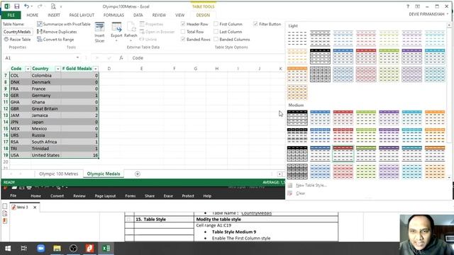This screenshot has height=255, width=454.
Task: Click the Table Name input field
Action: (18, 32)
